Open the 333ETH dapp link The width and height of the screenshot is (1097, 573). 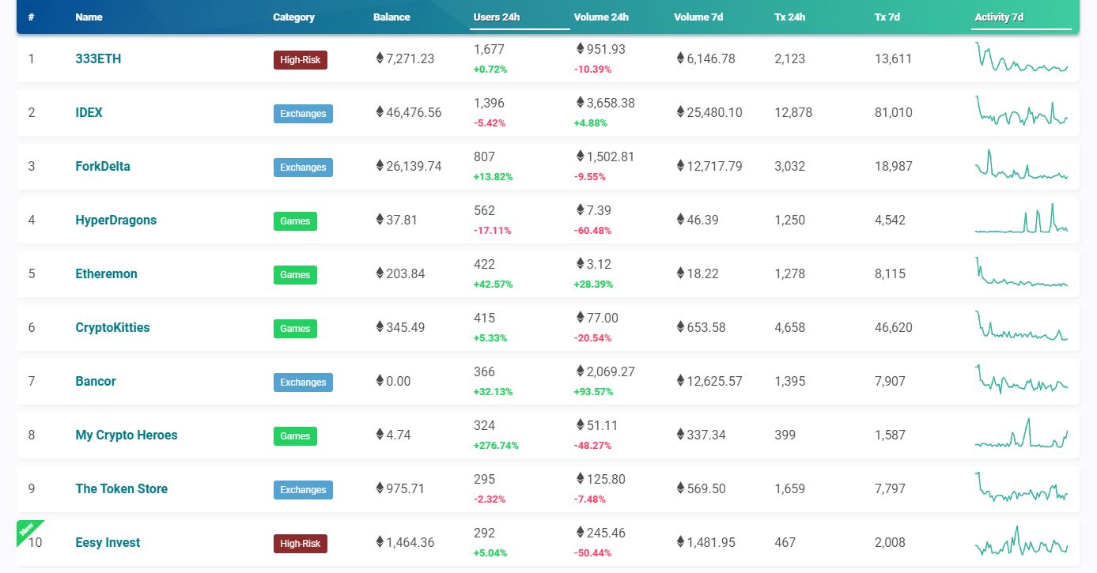point(98,59)
